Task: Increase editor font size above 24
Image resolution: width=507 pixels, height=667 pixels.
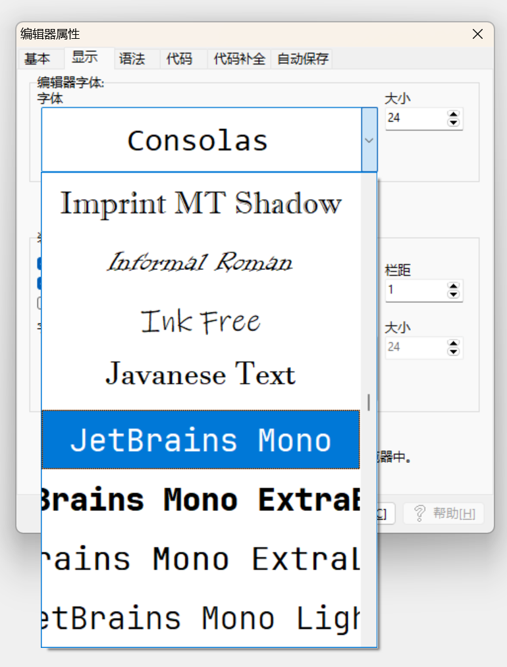Action: click(x=454, y=114)
